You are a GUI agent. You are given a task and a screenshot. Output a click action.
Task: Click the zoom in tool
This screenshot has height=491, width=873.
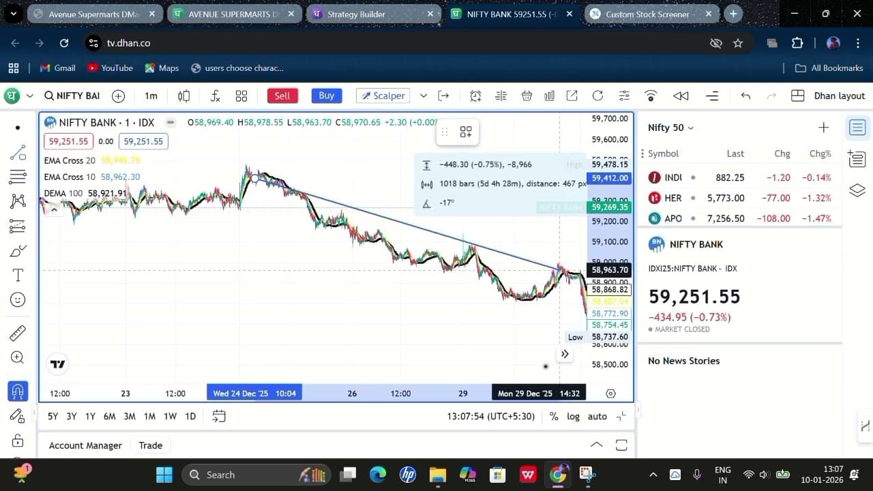pyautogui.click(x=18, y=357)
